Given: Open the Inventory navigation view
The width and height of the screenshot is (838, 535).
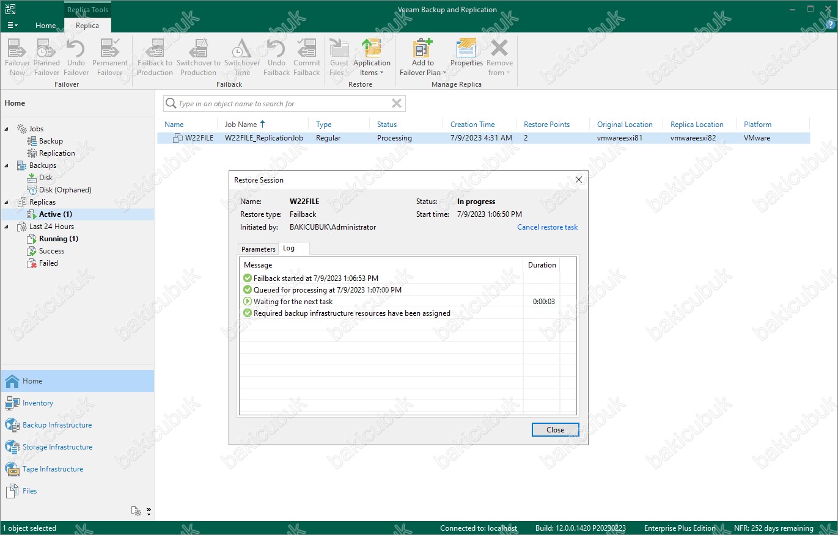Looking at the screenshot, I should pyautogui.click(x=78, y=403).
